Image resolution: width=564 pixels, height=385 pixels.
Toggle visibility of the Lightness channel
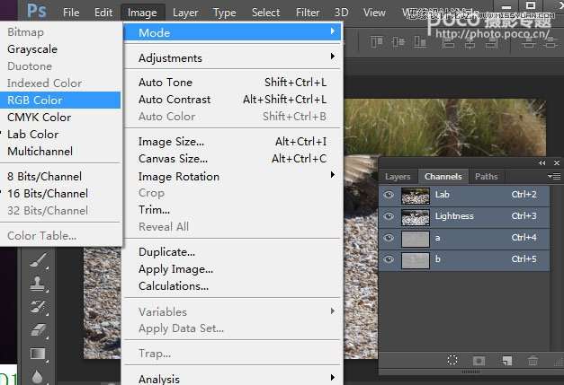coord(389,216)
